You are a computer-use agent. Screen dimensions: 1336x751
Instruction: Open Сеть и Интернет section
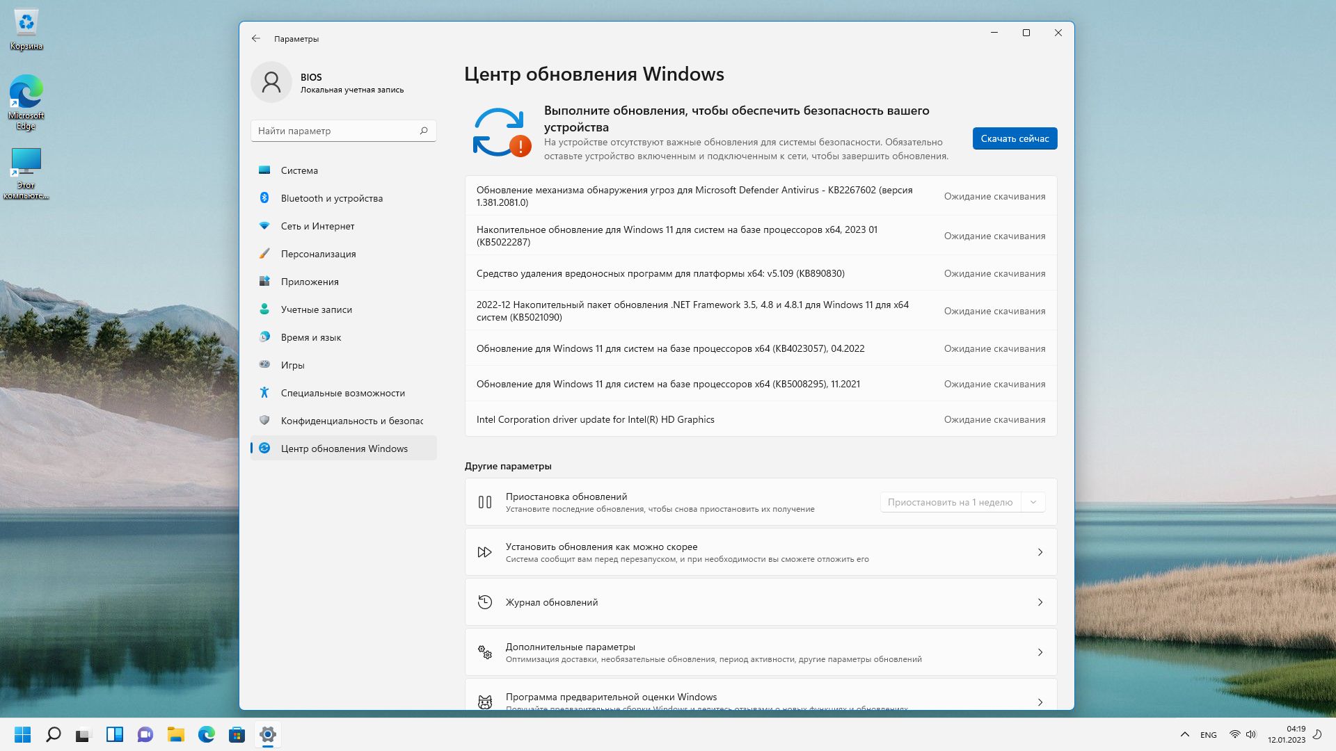tap(344, 226)
